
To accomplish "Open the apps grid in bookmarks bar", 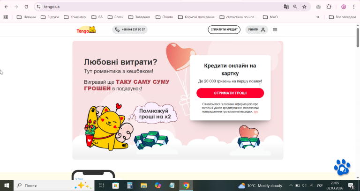I will pos(6,17).
